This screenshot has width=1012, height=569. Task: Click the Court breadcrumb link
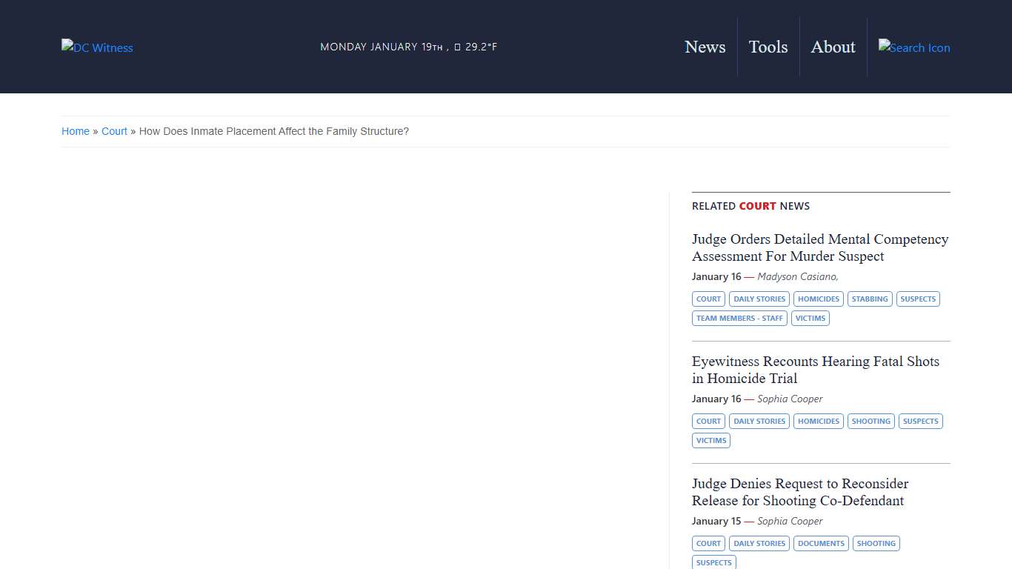[114, 131]
